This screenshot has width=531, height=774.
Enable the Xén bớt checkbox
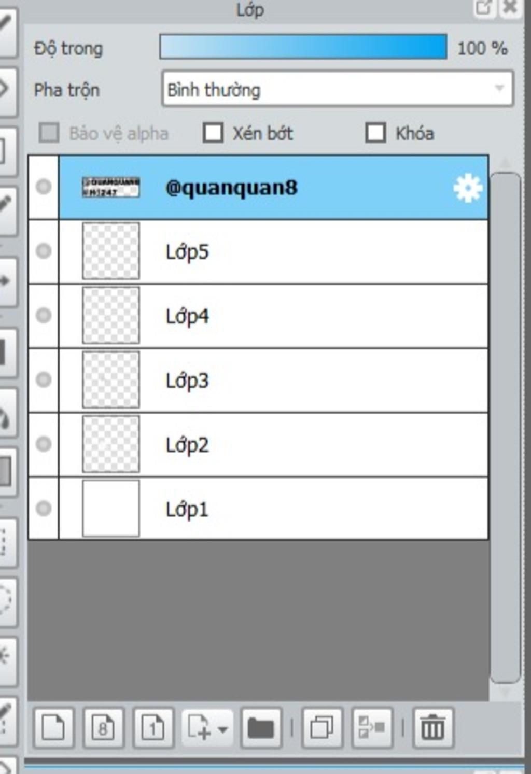point(213,133)
